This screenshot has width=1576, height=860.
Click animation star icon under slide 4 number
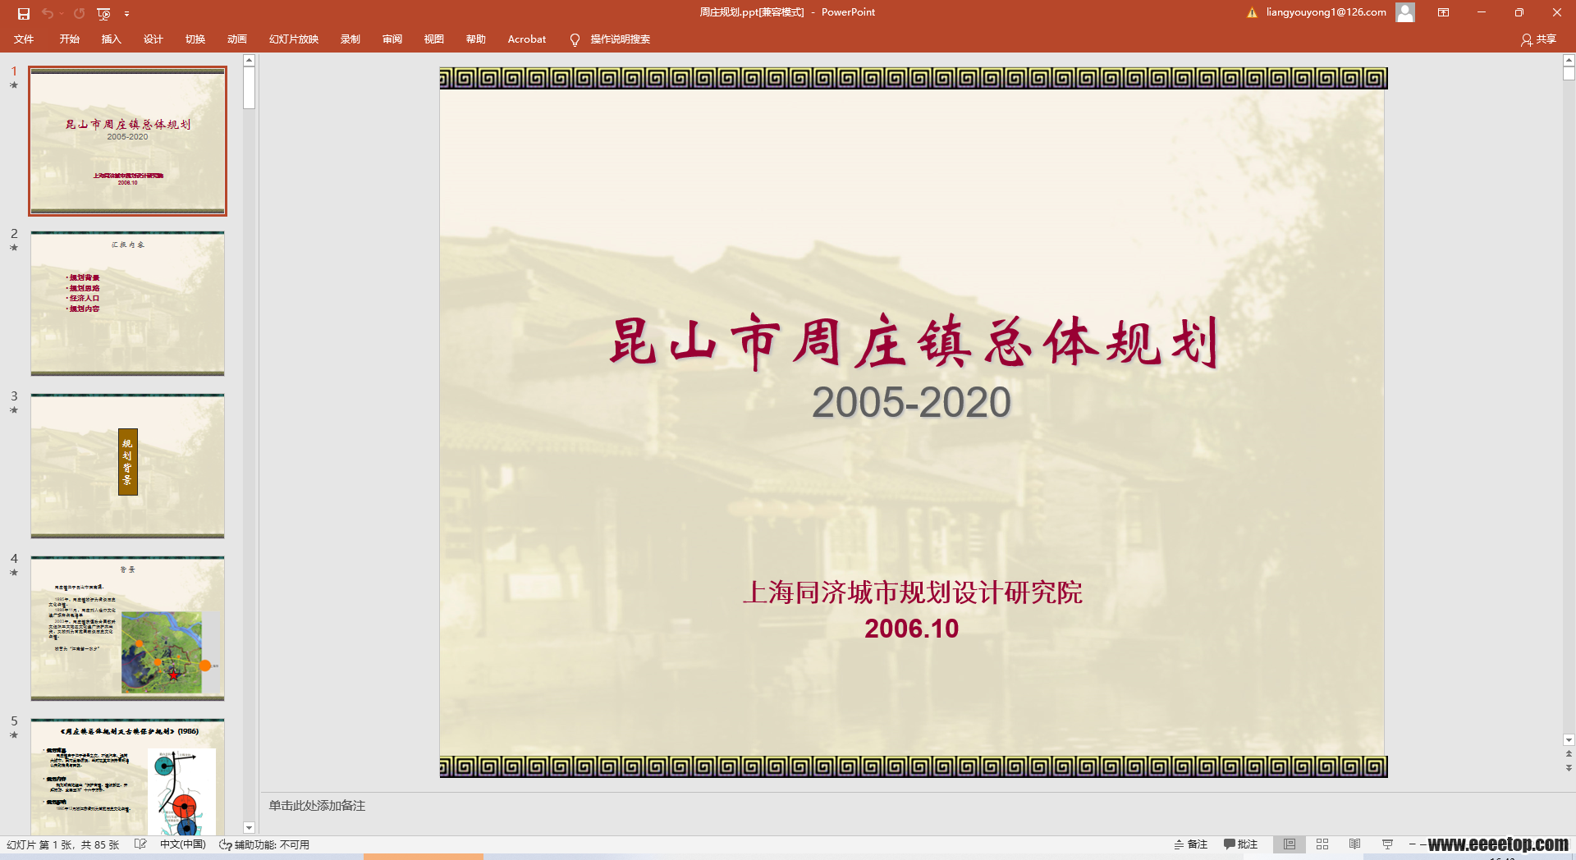(14, 572)
